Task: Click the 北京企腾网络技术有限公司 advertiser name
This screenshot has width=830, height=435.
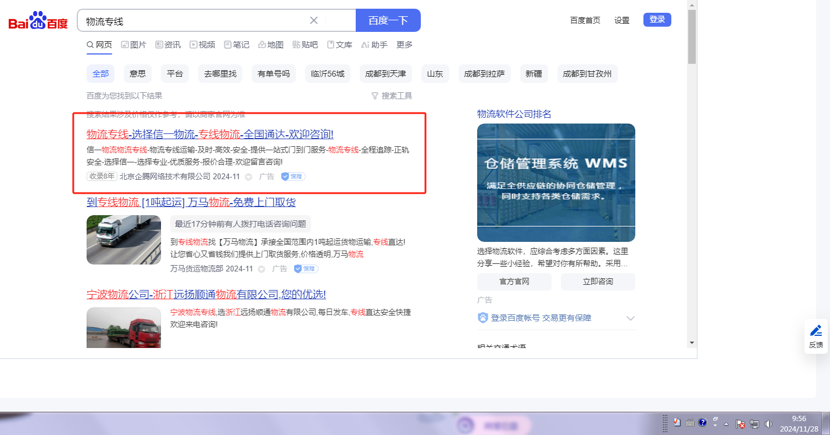Action: pyautogui.click(x=165, y=176)
